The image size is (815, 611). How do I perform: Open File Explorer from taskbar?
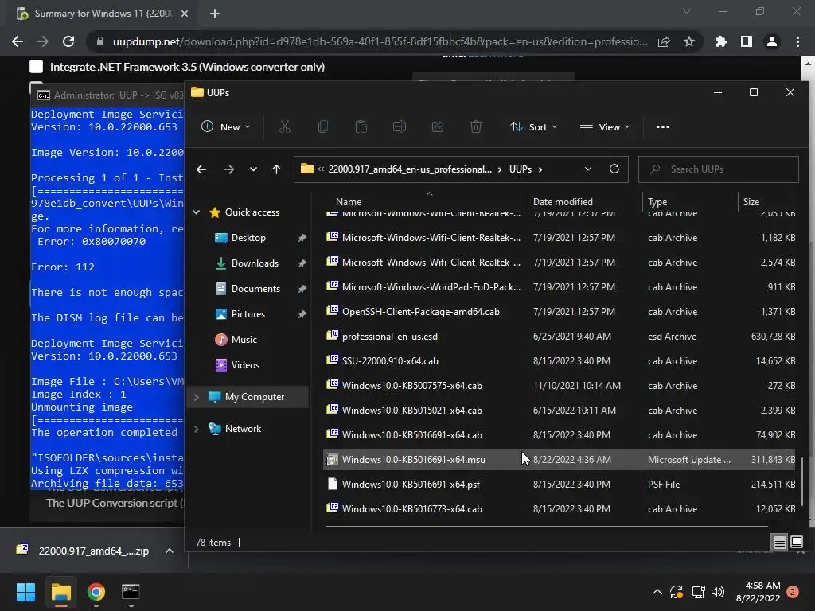(60, 592)
